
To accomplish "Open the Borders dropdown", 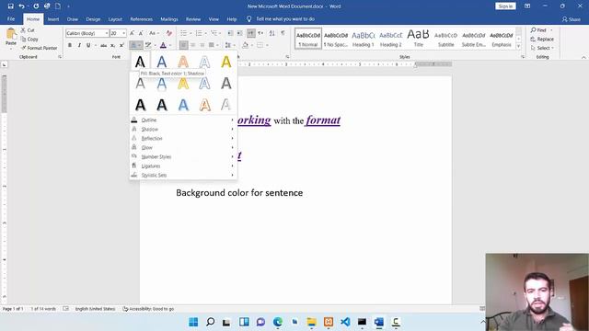I will pos(267,45).
